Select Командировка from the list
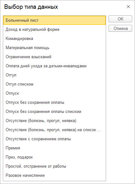This screenshot has width=135, height=184. (54, 39)
